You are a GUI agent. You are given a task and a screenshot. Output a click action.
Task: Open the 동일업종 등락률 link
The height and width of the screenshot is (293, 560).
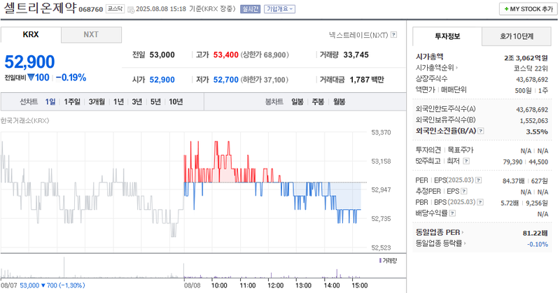[440, 243]
